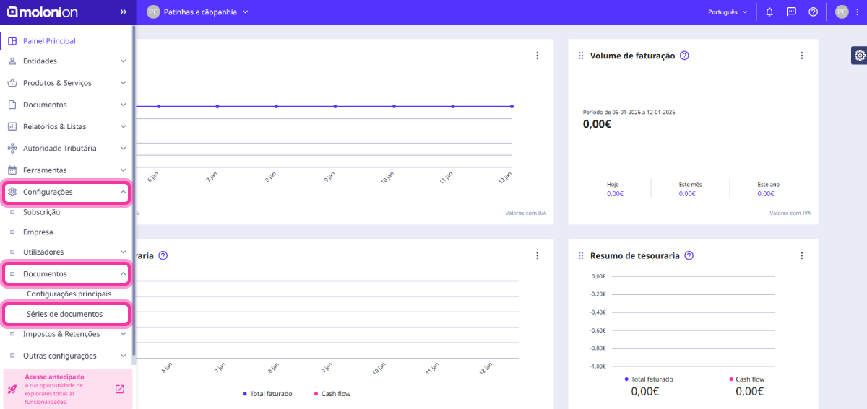Viewport: 867px width, 409px height.
Task: Open three-dot menu of Volume de faturação
Action: pyautogui.click(x=801, y=56)
